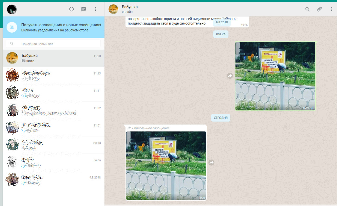Click the '9.8.2018' floating date chip
Image resolution: width=337 pixels, height=206 pixels.
222,22
